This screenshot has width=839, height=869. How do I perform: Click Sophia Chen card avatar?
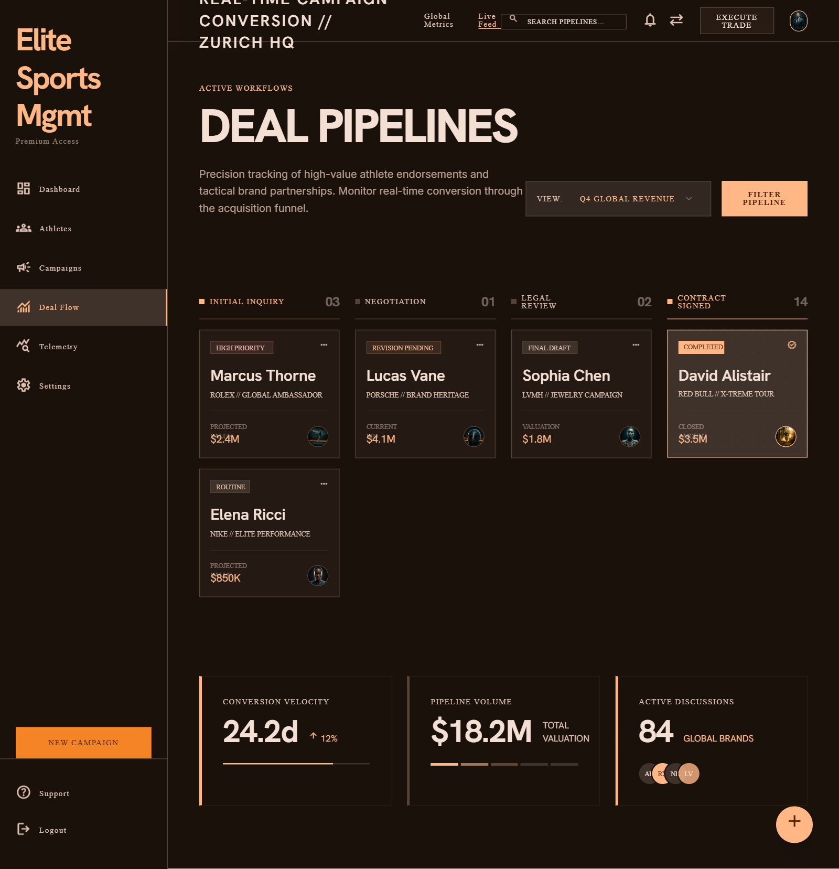[630, 436]
